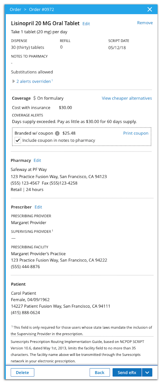Click the dollar sign formulary icon

(x=34, y=98)
